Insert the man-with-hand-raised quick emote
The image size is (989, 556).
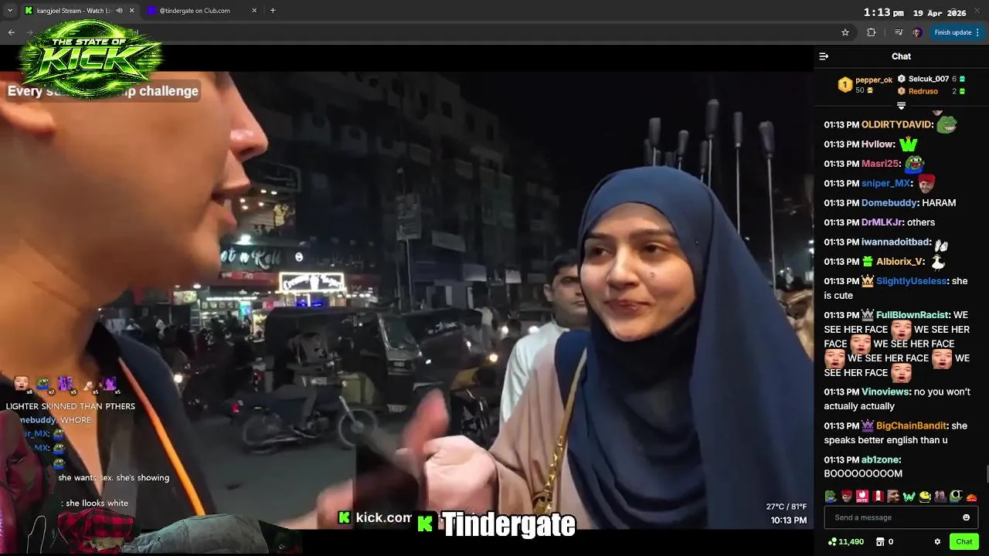coord(940,497)
